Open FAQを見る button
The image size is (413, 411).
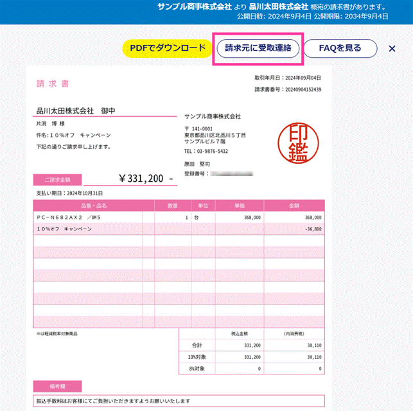pyautogui.click(x=340, y=48)
